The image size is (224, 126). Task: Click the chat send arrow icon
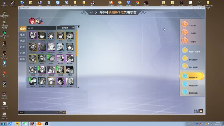58,113
